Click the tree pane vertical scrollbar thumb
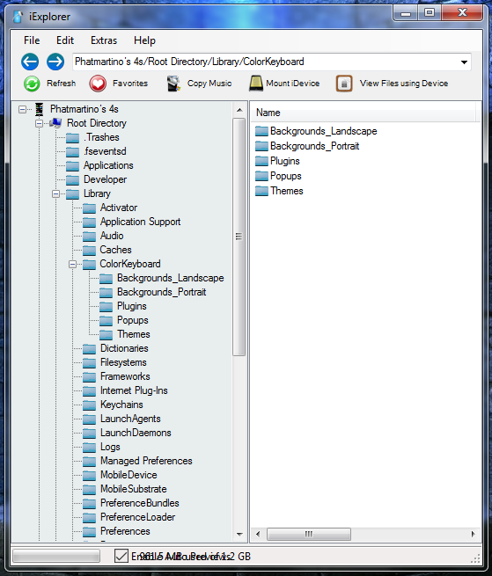Screen dimensions: 492x576 coord(239,237)
